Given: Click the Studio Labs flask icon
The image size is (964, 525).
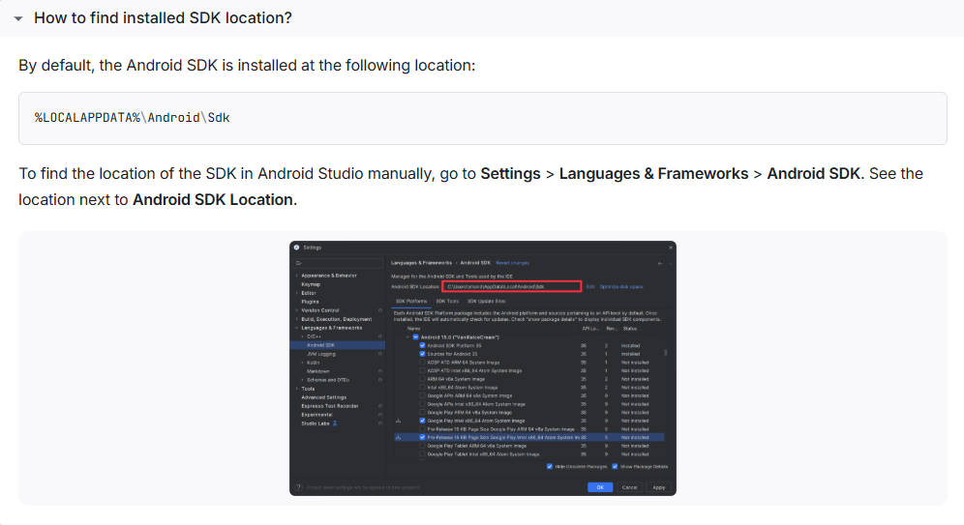Looking at the screenshot, I should 335,423.
